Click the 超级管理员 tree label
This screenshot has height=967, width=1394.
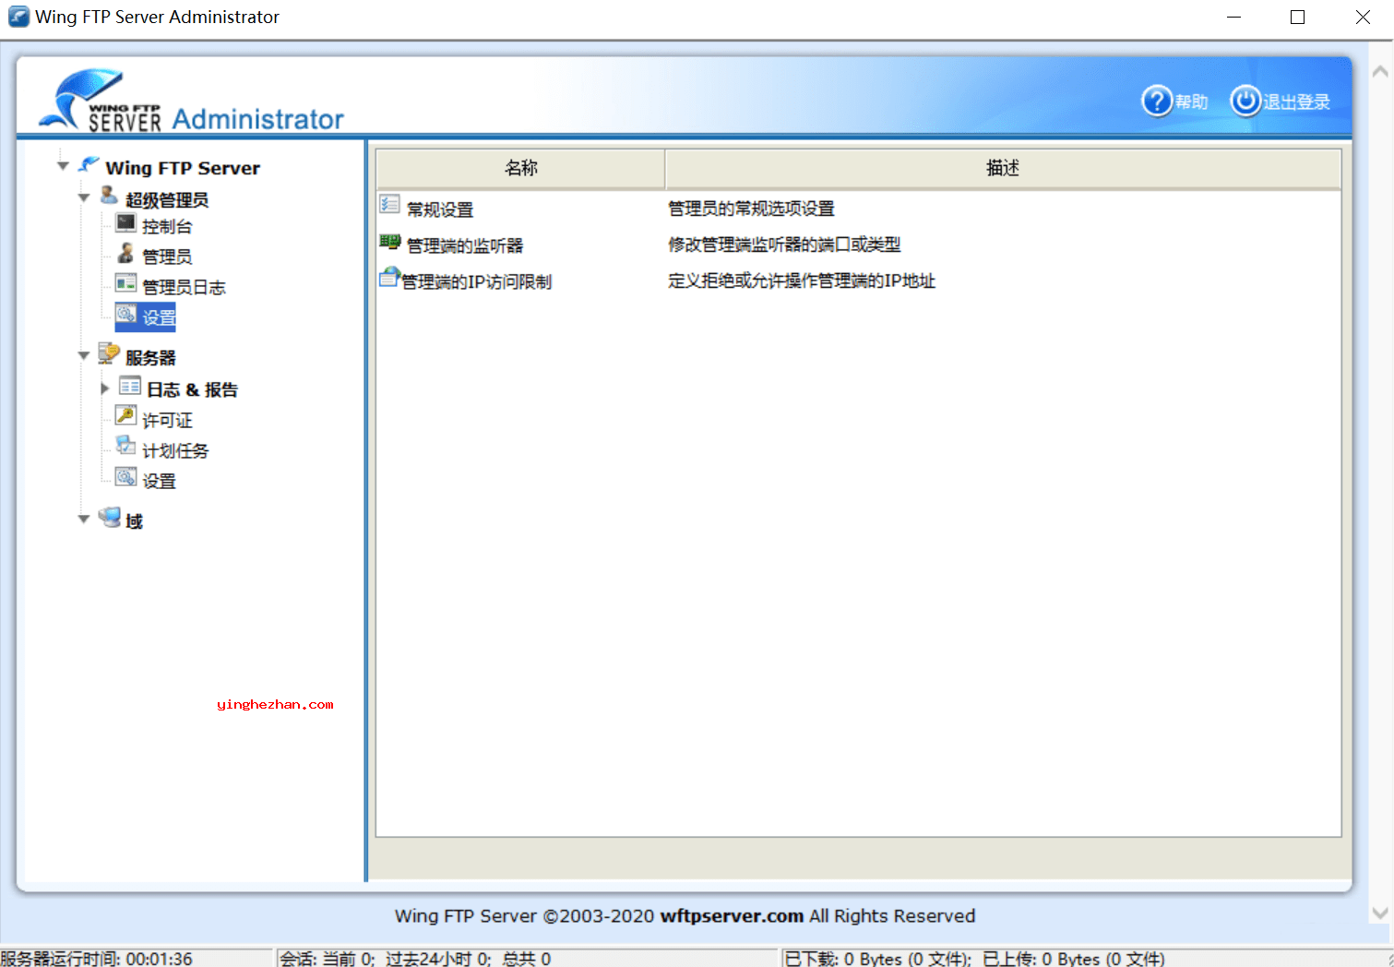click(x=167, y=200)
